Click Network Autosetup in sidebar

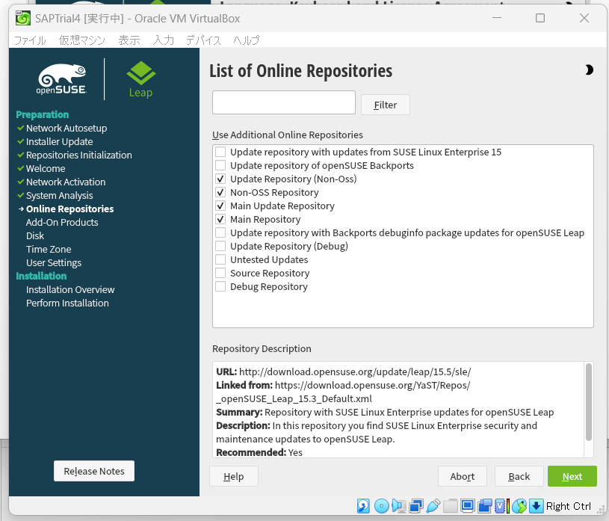[67, 129]
